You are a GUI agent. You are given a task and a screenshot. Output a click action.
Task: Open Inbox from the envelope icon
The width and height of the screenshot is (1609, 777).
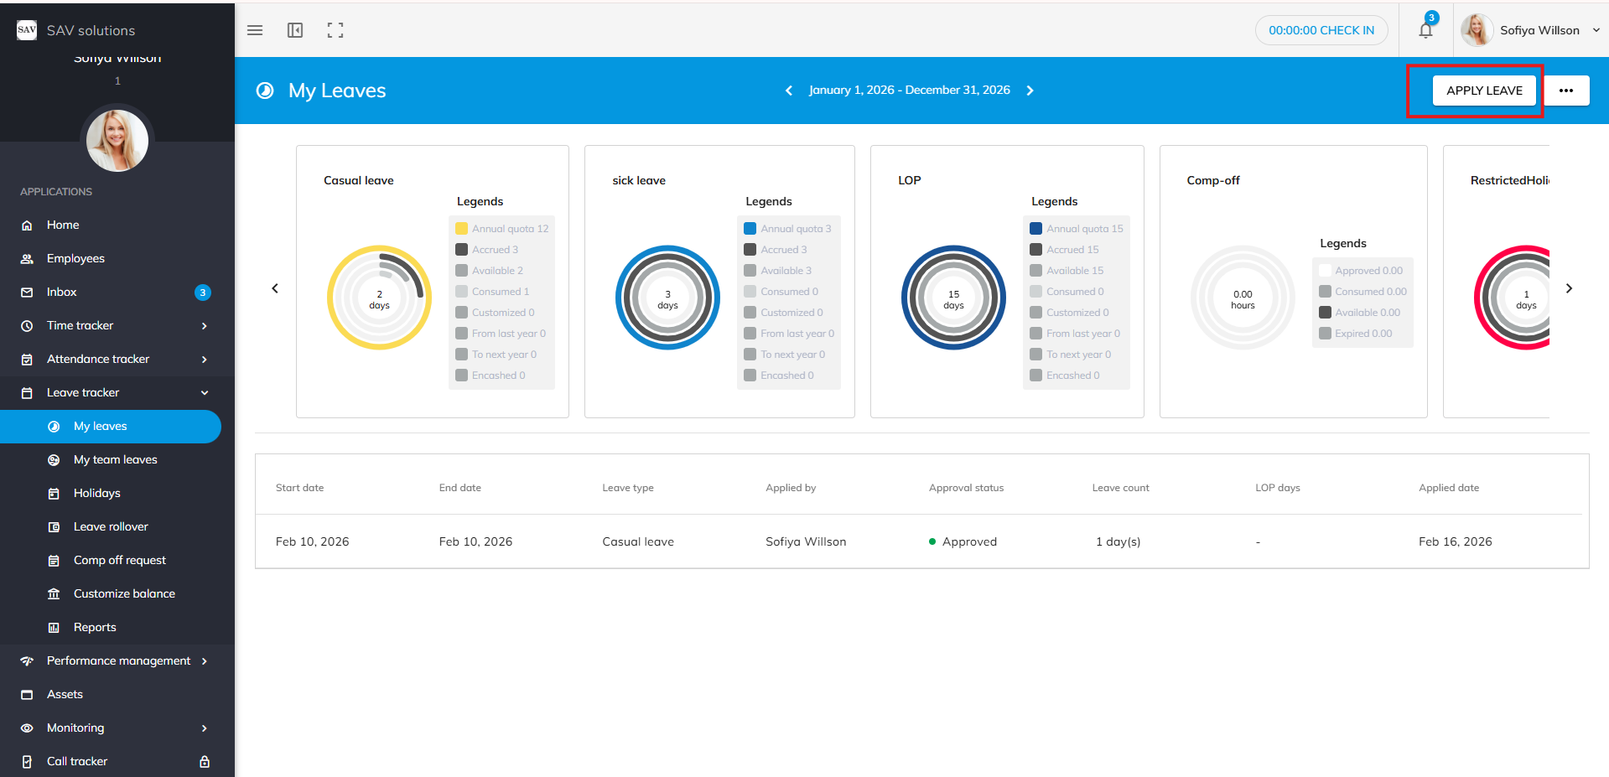point(27,293)
